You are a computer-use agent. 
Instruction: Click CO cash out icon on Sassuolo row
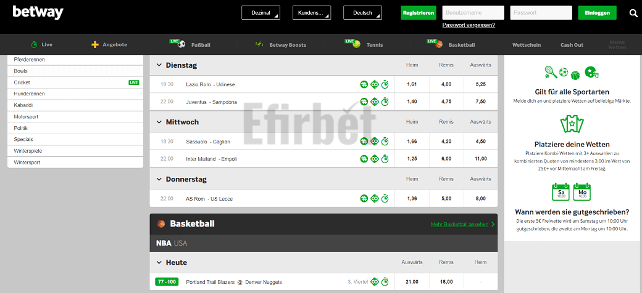coord(375,142)
